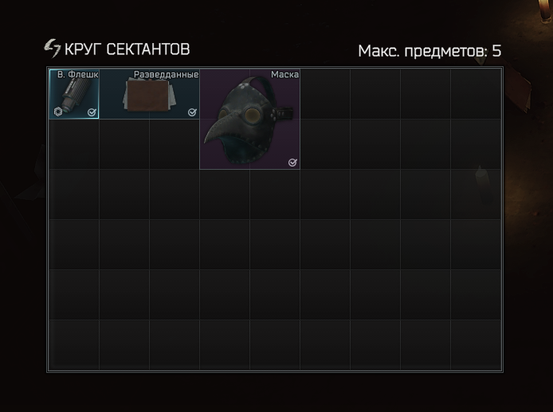
Task: Click the В. Флешк name label
Action: coord(77,74)
